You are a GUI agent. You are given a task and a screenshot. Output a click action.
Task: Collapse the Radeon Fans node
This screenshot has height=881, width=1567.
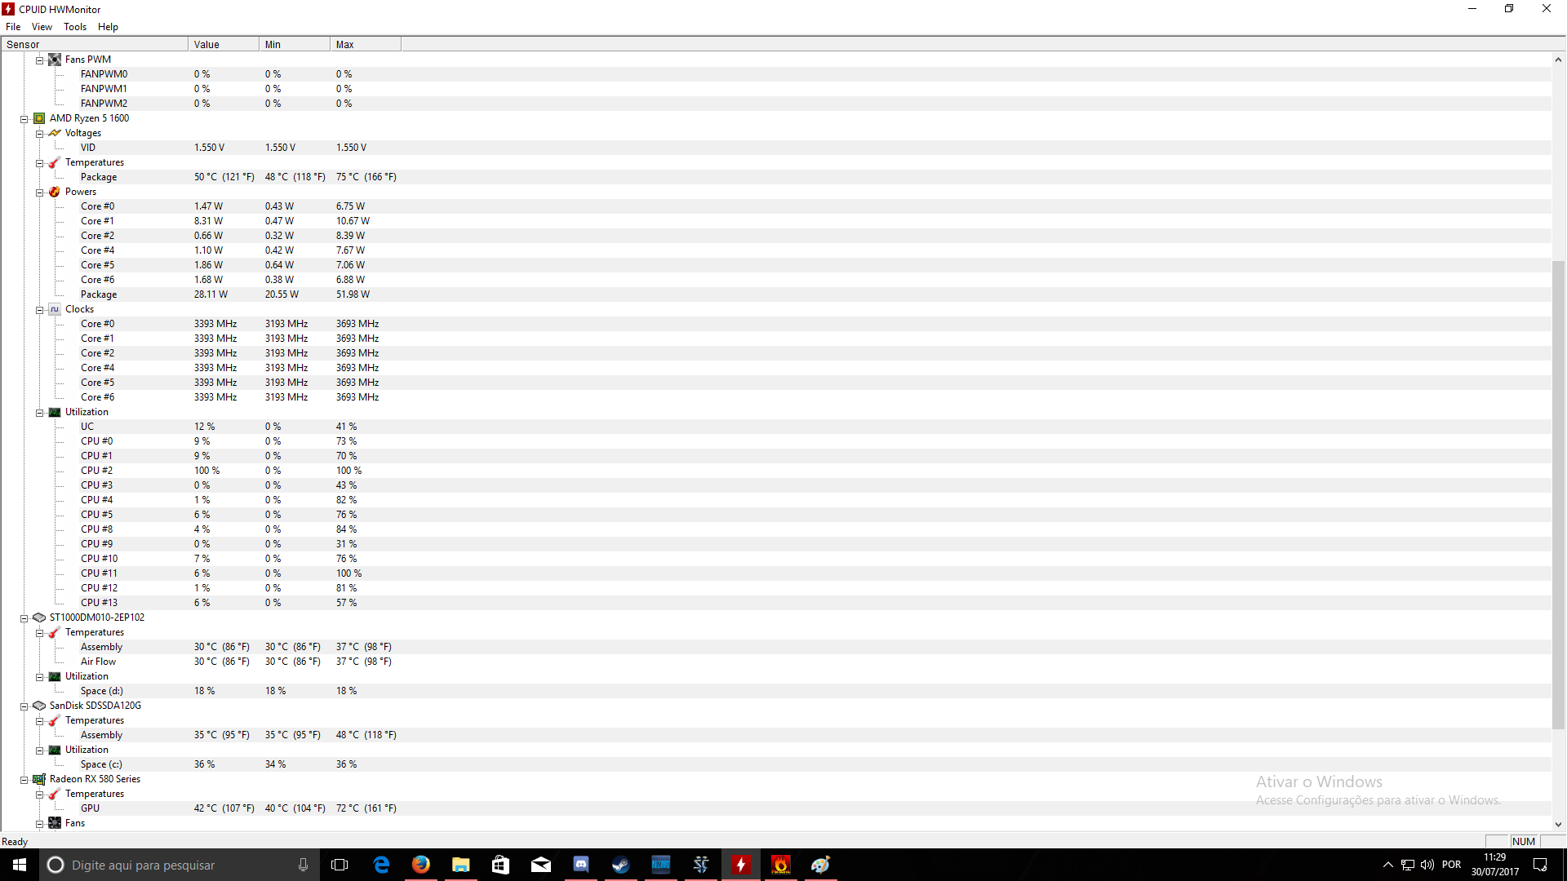pyautogui.click(x=39, y=824)
